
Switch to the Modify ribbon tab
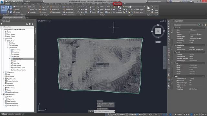click(26, 4)
